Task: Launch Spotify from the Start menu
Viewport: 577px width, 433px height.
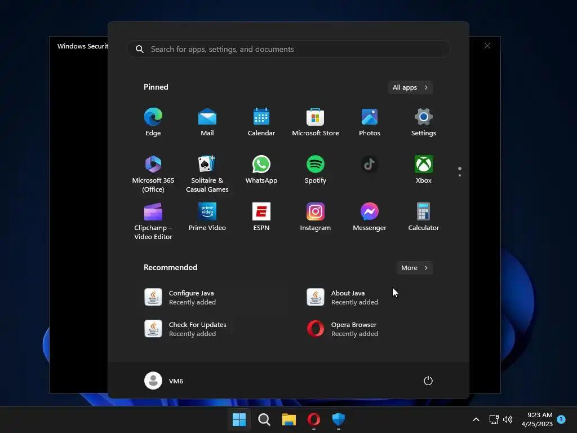Action: (316, 169)
